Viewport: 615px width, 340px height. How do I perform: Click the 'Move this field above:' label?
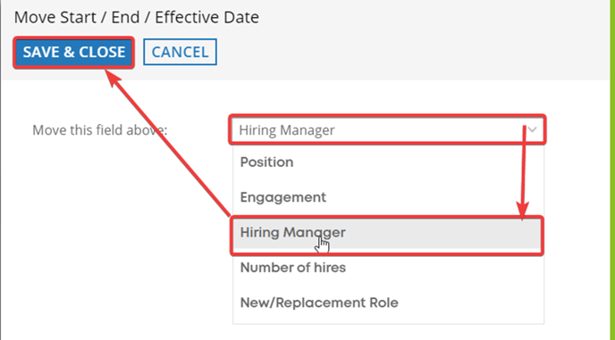coord(99,130)
